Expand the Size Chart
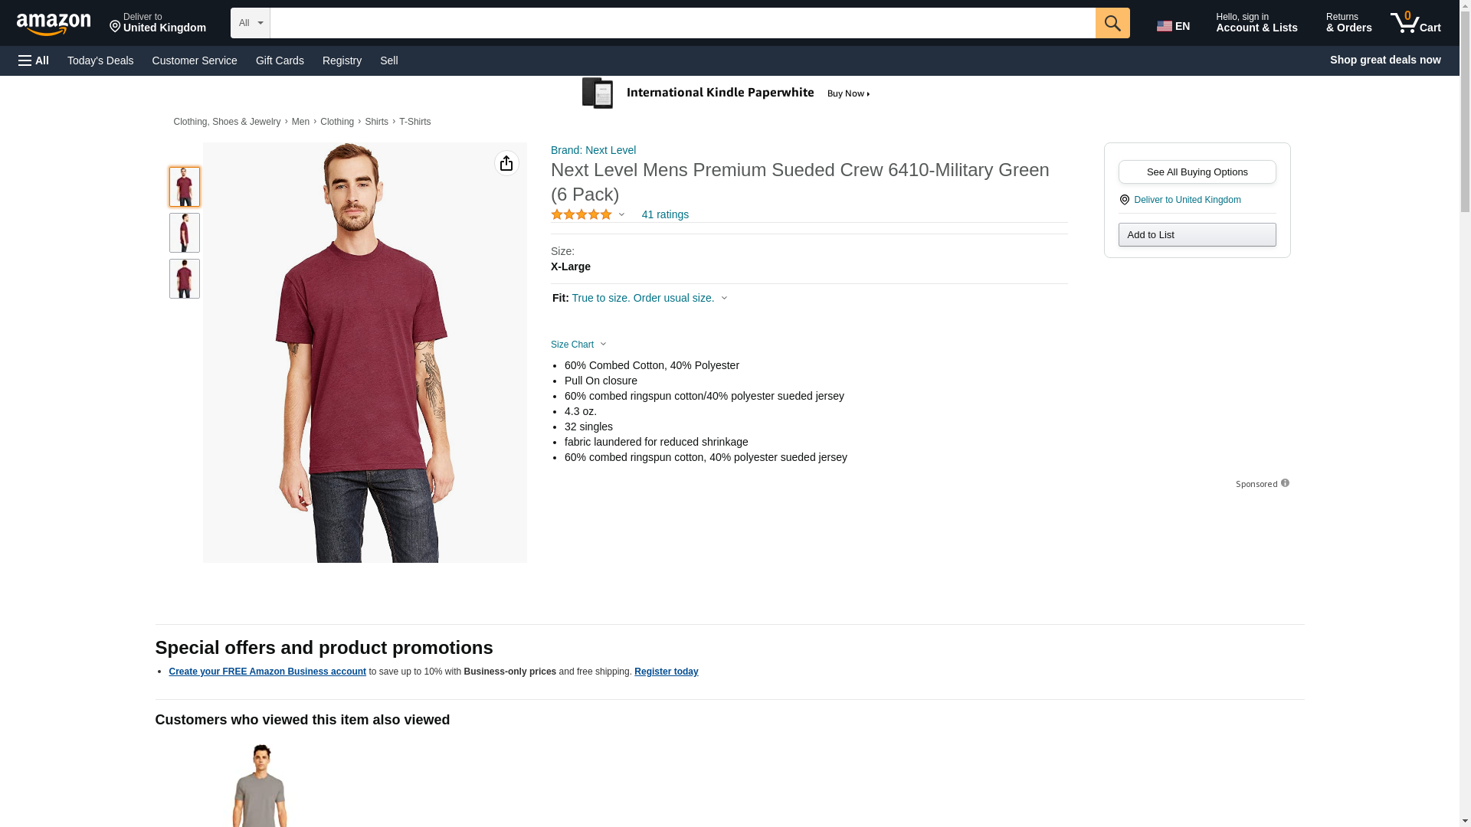Image resolution: width=1471 pixels, height=827 pixels. pyautogui.click(x=578, y=345)
